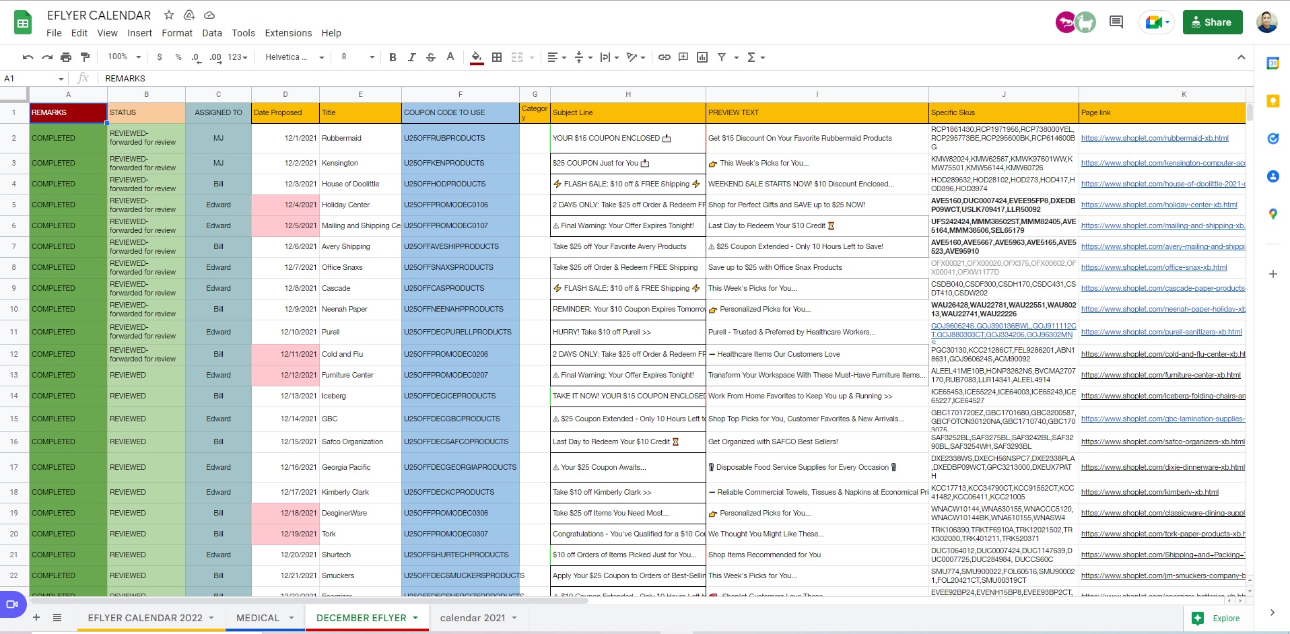Open the Google account avatar
This screenshot has width=1290, height=634.
1266,22
